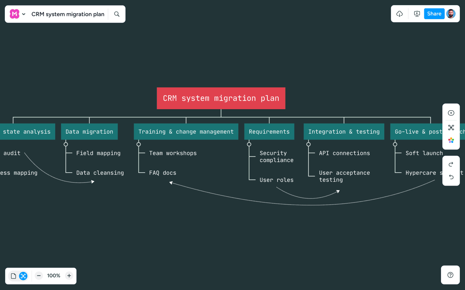Image resolution: width=465 pixels, height=290 pixels.
Task: Open the colorful theme styling icon
Action: [451, 141]
